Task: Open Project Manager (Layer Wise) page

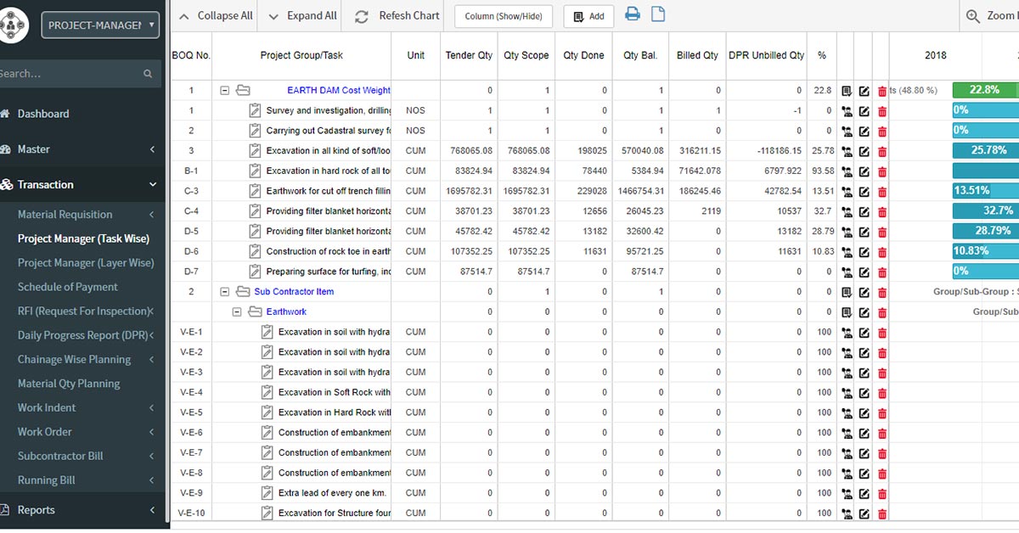Action: point(86,263)
